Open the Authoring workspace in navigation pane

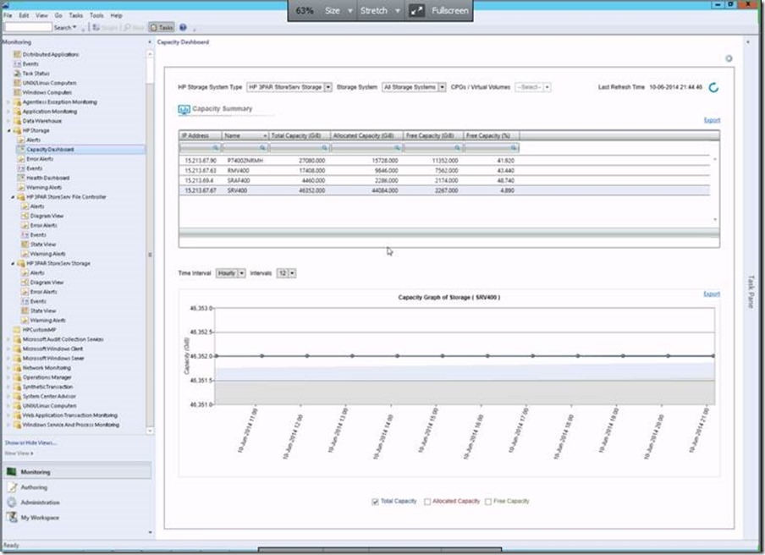click(x=34, y=487)
